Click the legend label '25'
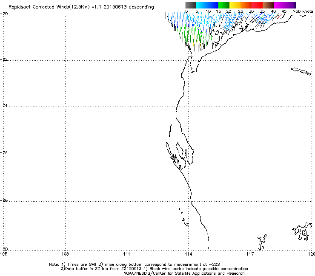Viewport: 315px width, 276px height. tap(241, 11)
